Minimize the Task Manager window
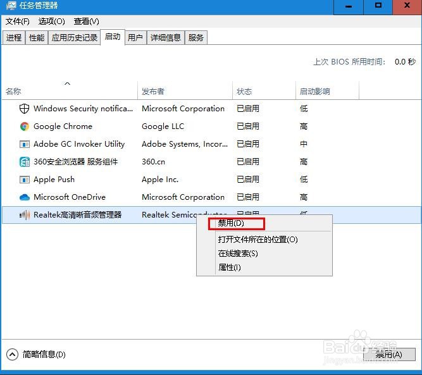This screenshot has height=375, width=422. click(349, 7)
